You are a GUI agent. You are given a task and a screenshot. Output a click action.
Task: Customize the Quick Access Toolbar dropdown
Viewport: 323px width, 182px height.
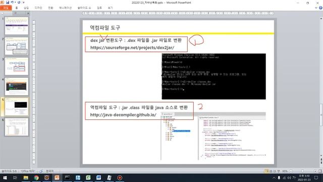(x=23, y=3)
